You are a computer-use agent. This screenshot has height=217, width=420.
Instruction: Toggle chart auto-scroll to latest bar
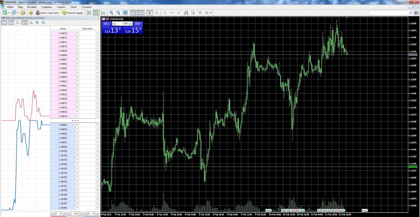click(134, 13)
